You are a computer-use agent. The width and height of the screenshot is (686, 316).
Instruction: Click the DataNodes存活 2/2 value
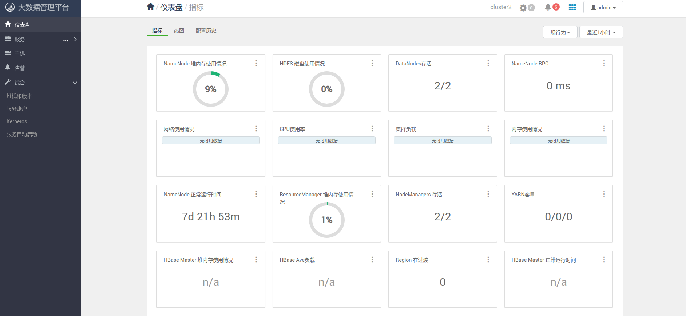443,86
